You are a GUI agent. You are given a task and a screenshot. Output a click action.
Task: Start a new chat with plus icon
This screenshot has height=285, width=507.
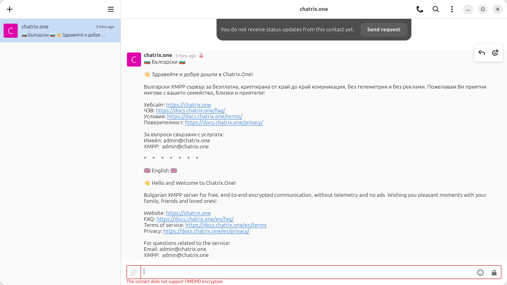point(10,9)
